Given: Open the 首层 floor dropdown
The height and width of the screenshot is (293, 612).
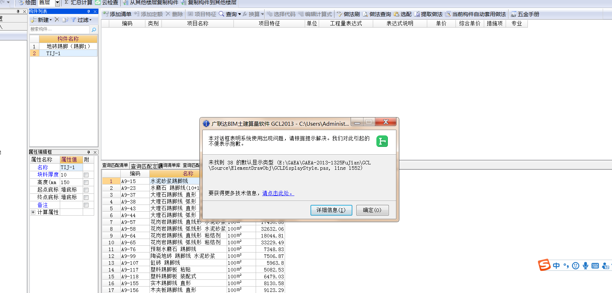Looking at the screenshot, I should 57,3.
